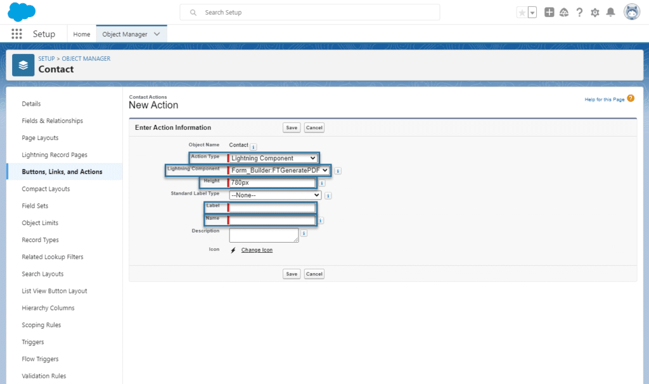649x384 pixels.
Task: Open the favorites list dropdown arrow
Action: click(x=532, y=13)
